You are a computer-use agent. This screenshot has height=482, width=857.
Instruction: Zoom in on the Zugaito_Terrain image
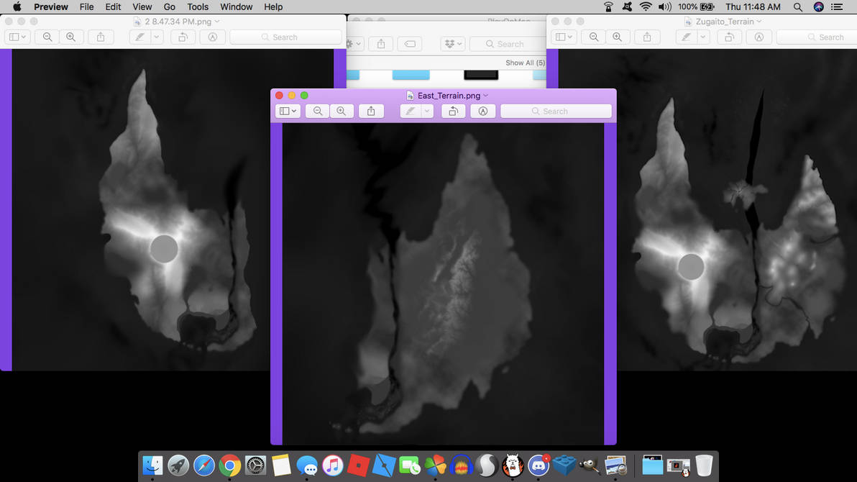pyautogui.click(x=617, y=37)
